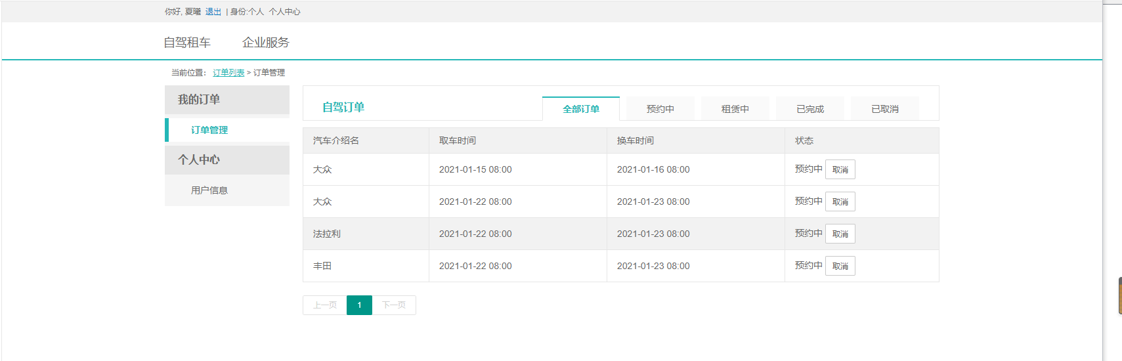Cancel the 法拉利 order
This screenshot has height=361, width=1122.
click(x=840, y=234)
